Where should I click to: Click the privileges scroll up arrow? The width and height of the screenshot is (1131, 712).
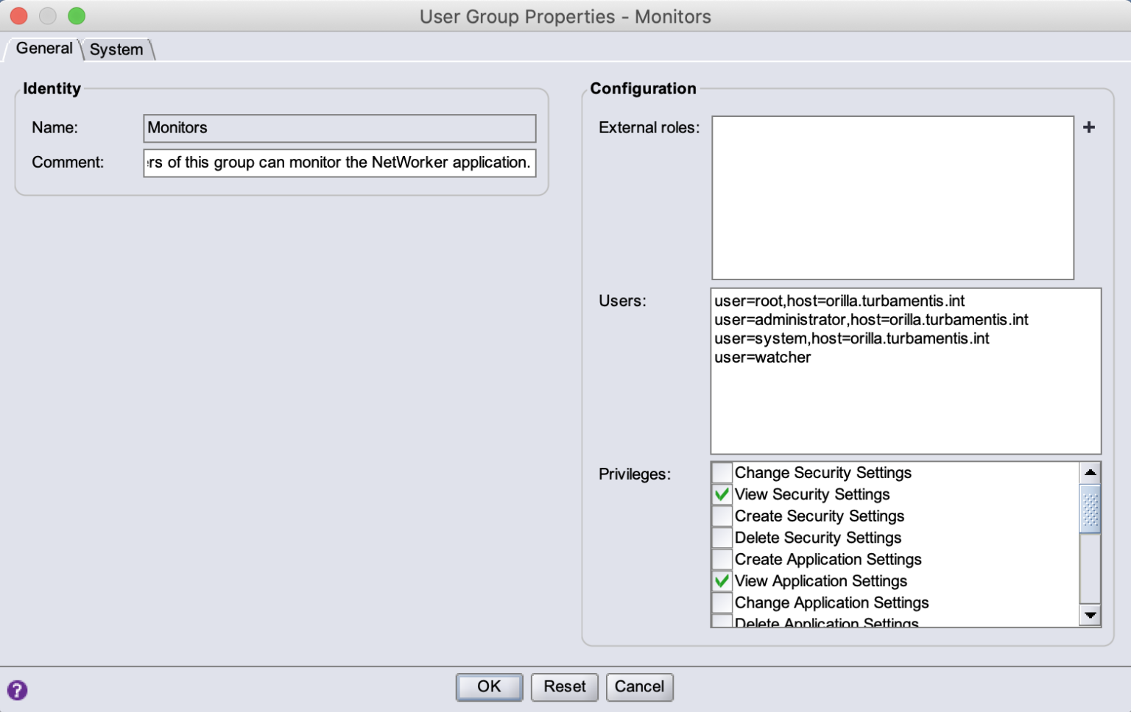click(x=1091, y=471)
